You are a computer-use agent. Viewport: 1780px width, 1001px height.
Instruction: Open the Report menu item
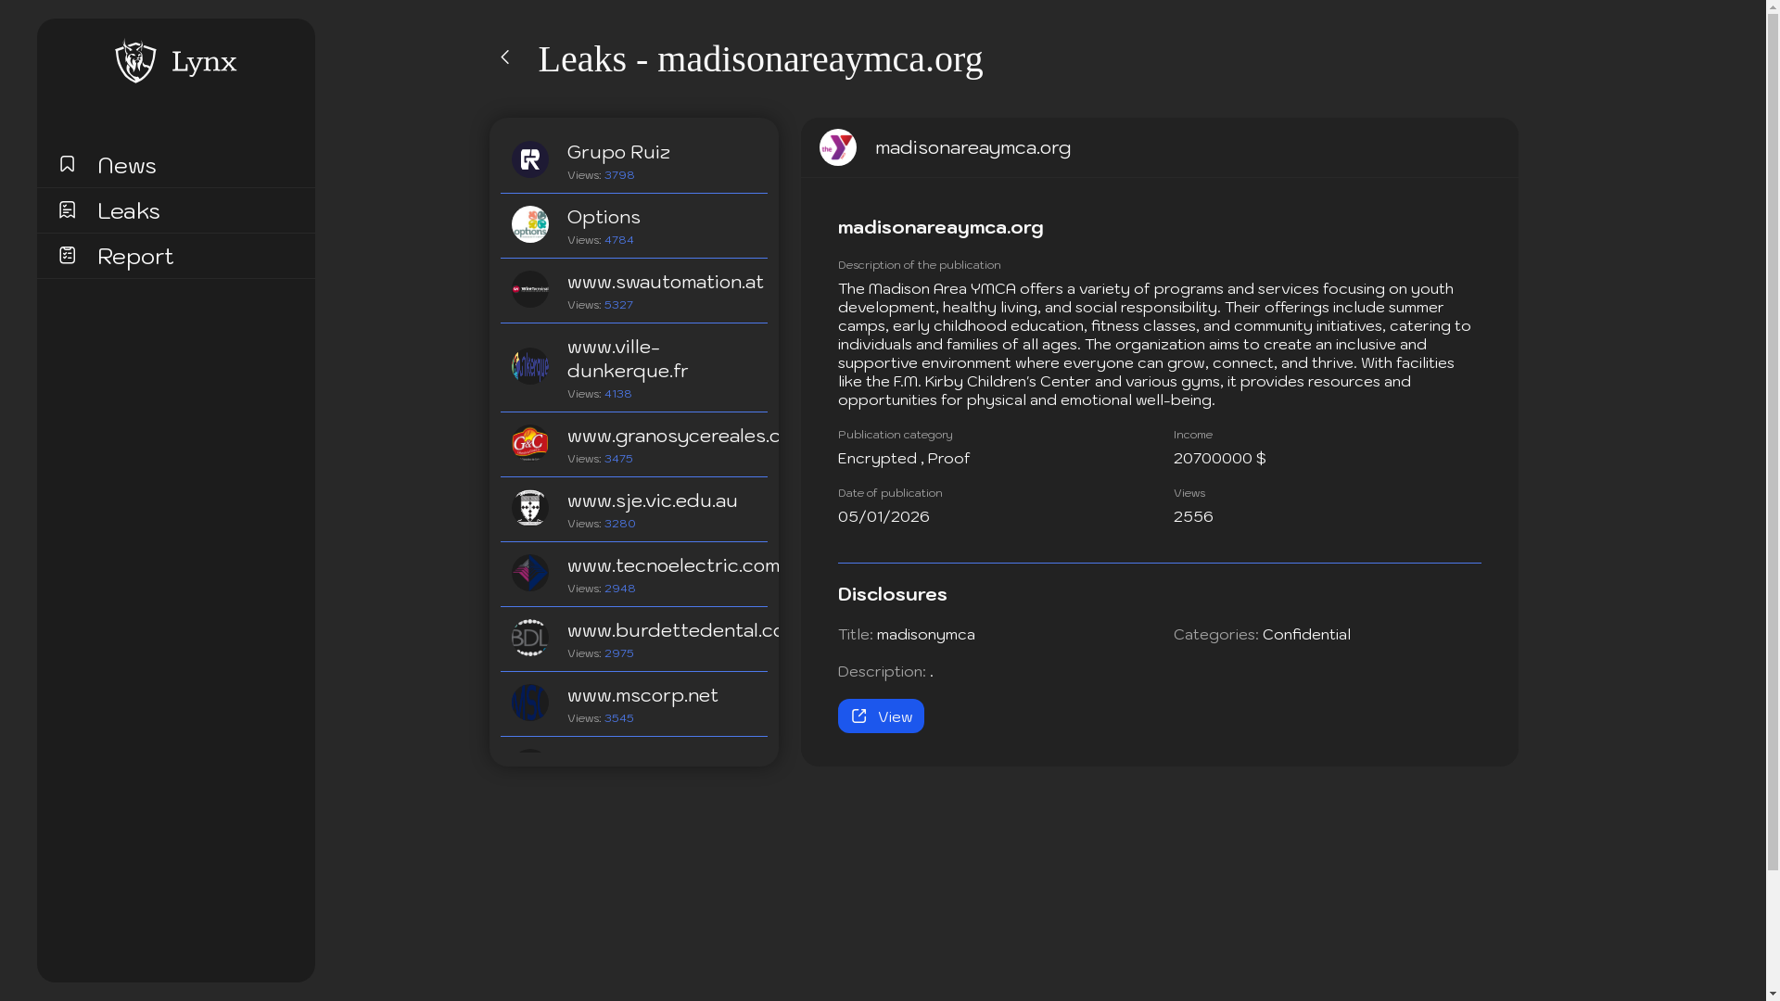coord(135,257)
